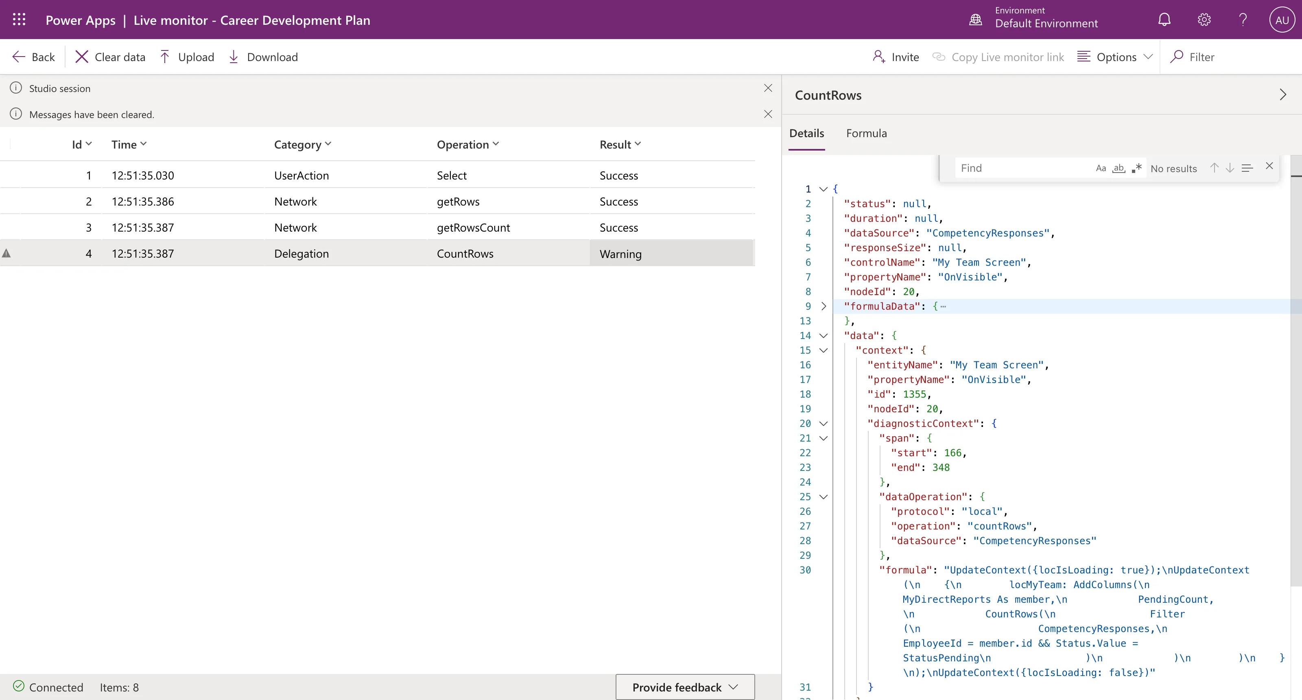Viewport: 1302px width, 700px height.
Task: Switch to the Details tab
Action: (x=807, y=133)
